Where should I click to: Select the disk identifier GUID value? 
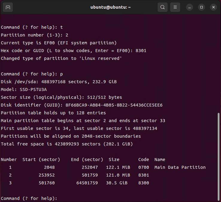pos(114,105)
